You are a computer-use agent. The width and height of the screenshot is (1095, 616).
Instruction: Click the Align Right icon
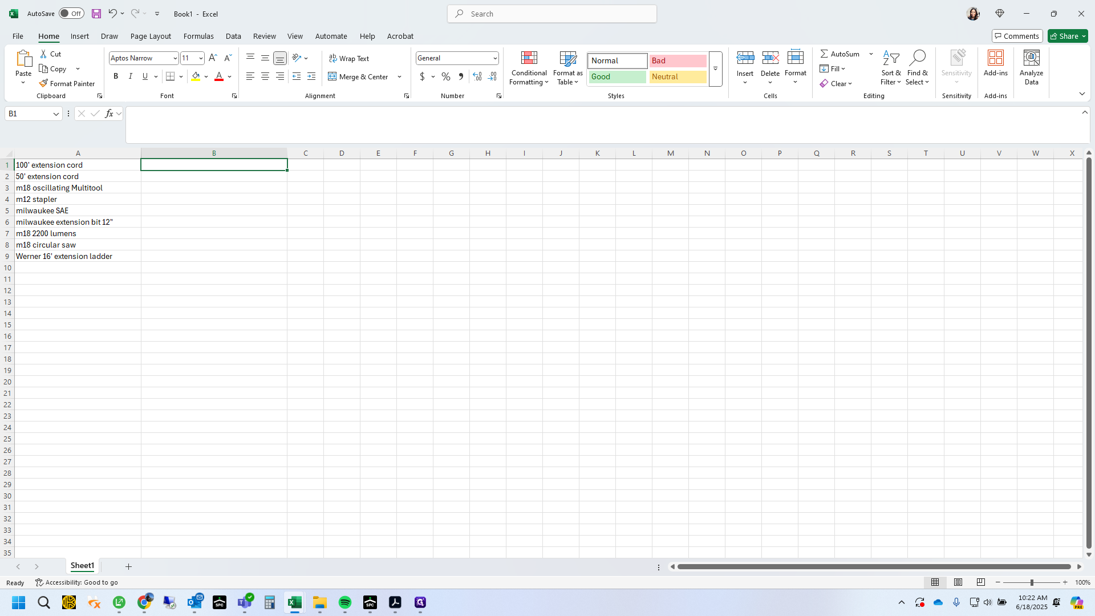point(280,76)
